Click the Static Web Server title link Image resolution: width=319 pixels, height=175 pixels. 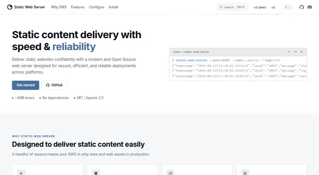tap(30, 7)
